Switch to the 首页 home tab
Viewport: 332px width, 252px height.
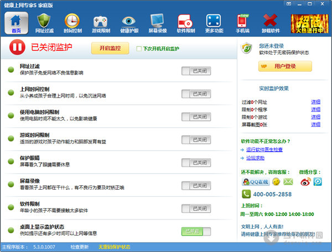pos(16,23)
